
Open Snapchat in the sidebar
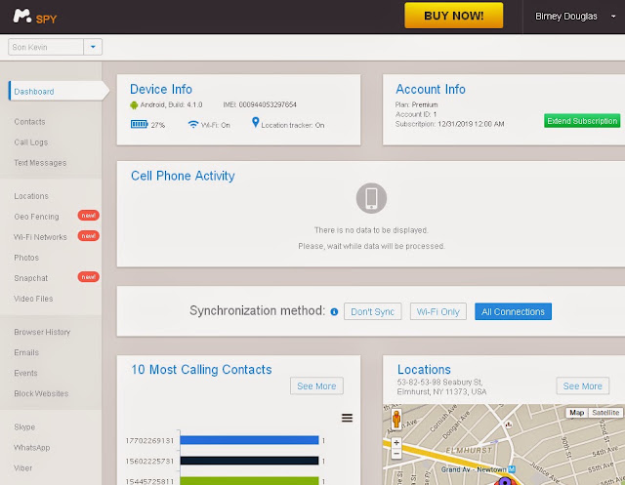point(30,278)
